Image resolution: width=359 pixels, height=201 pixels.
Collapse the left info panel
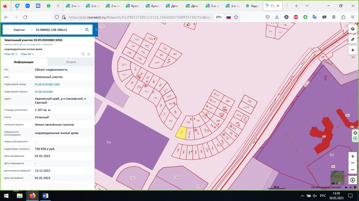point(96,30)
